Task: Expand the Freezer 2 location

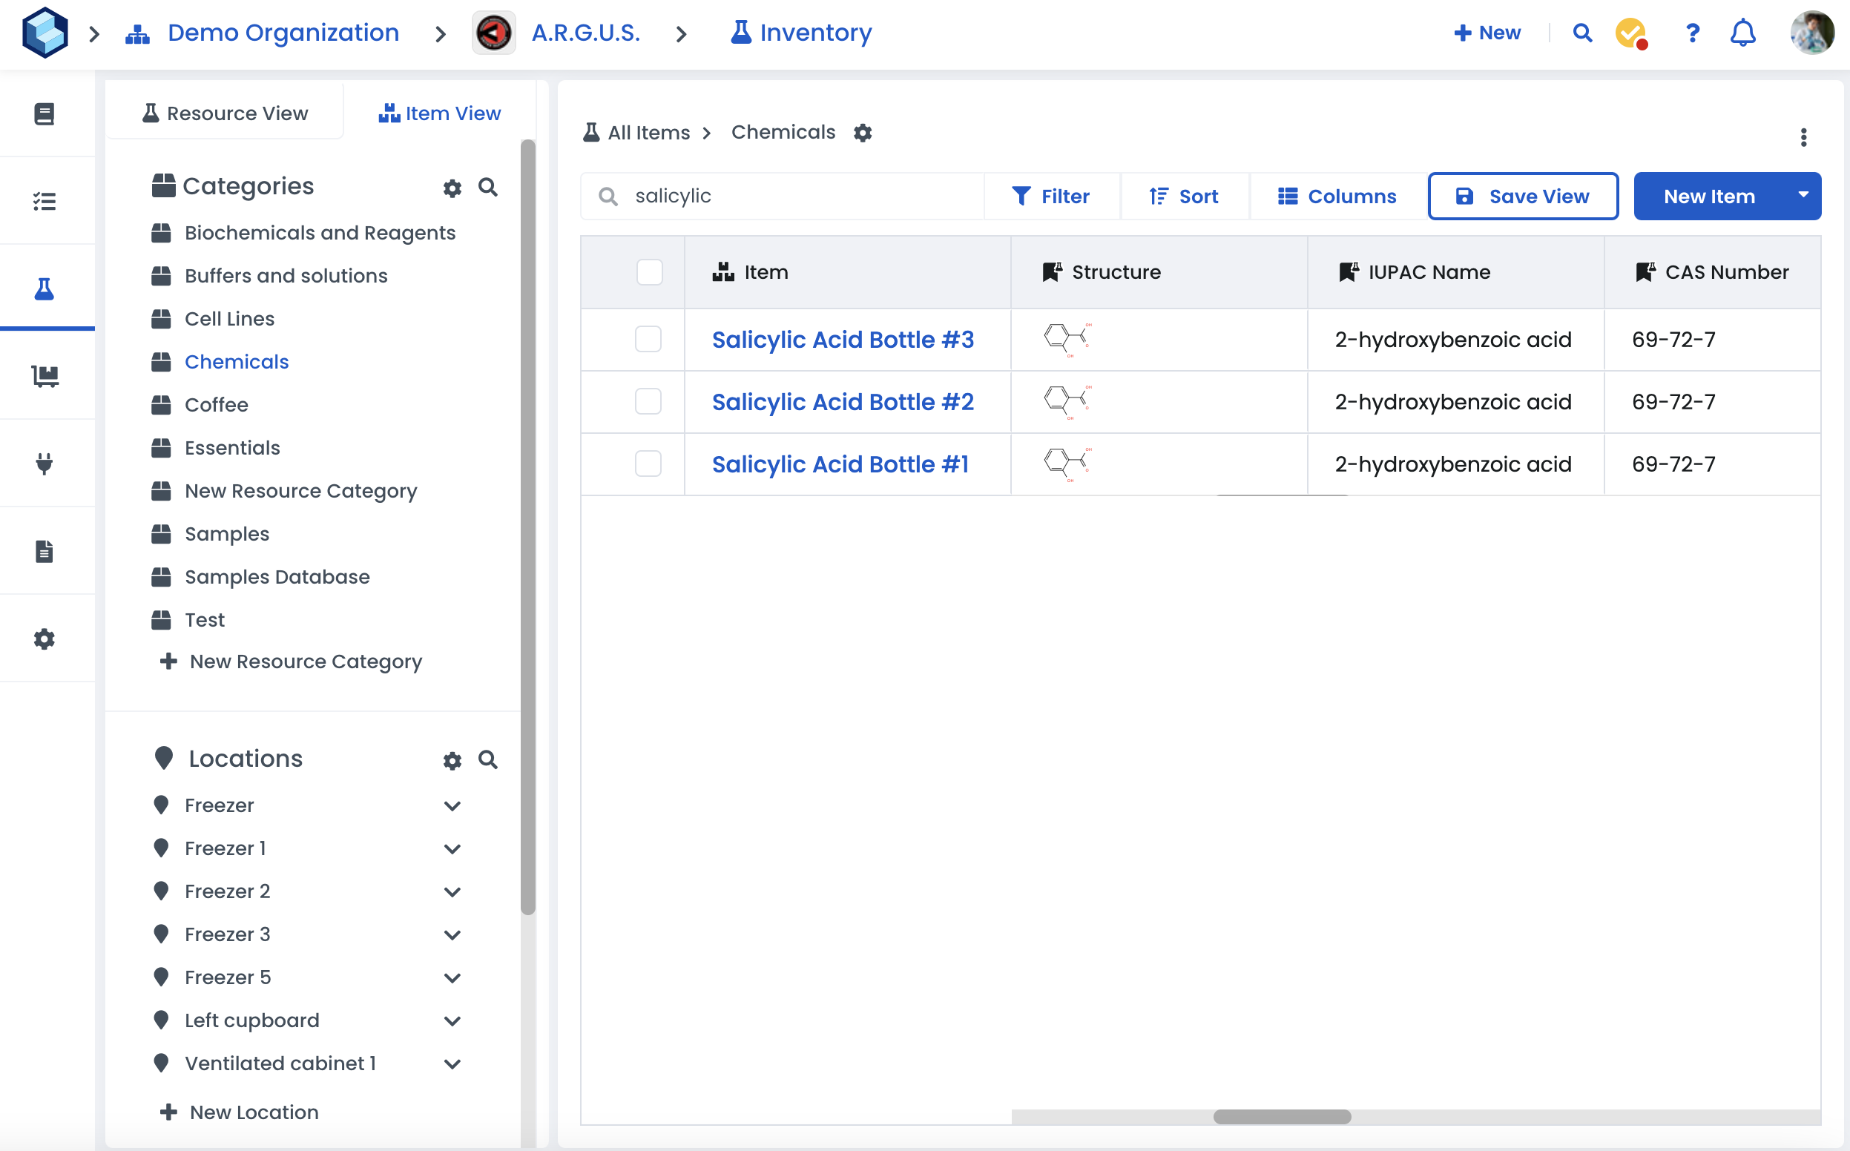Action: pyautogui.click(x=452, y=892)
